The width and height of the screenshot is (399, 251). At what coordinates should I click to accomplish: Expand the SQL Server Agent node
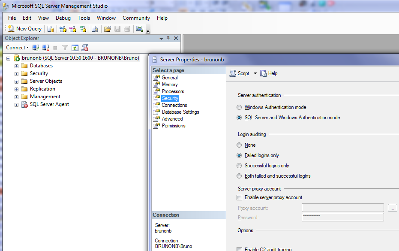point(16,105)
